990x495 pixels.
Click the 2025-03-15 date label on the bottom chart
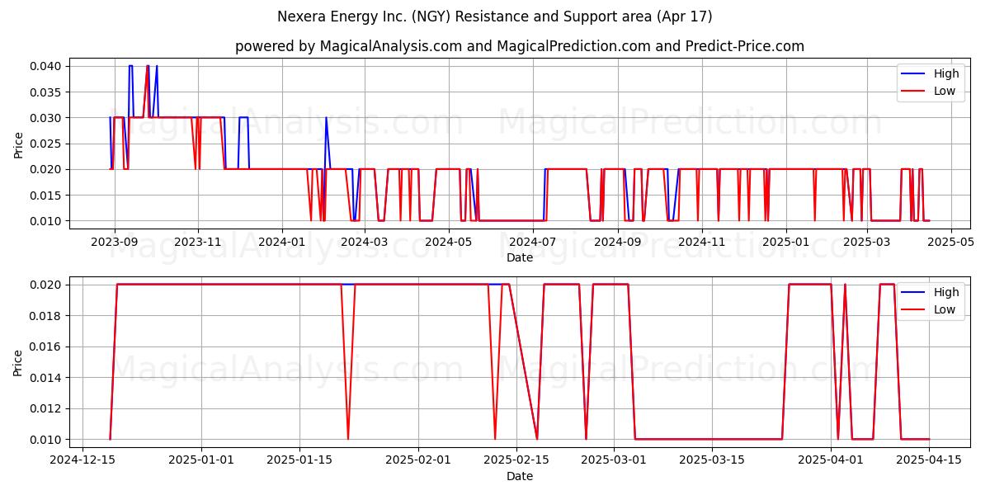(x=712, y=460)
